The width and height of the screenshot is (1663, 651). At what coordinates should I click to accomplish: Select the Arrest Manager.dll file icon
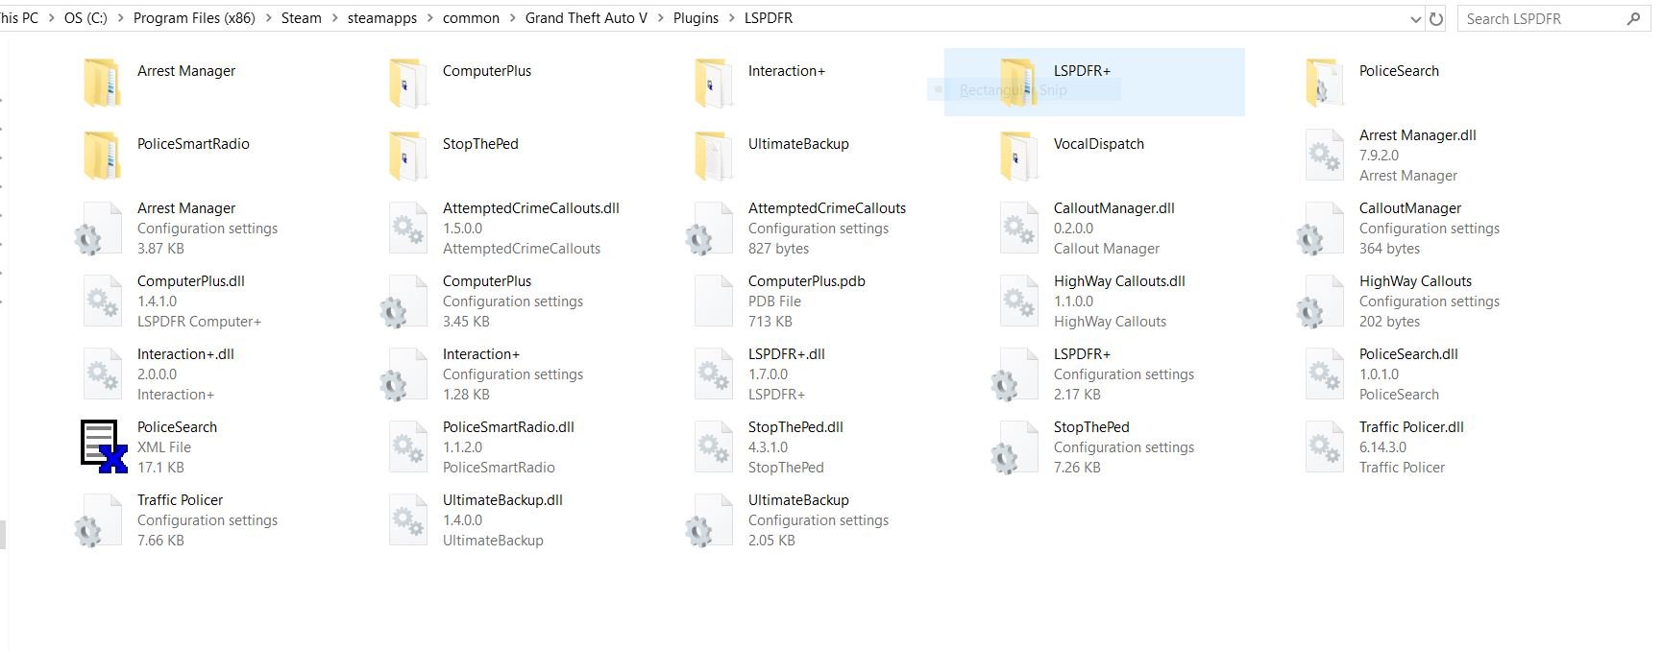(1324, 155)
